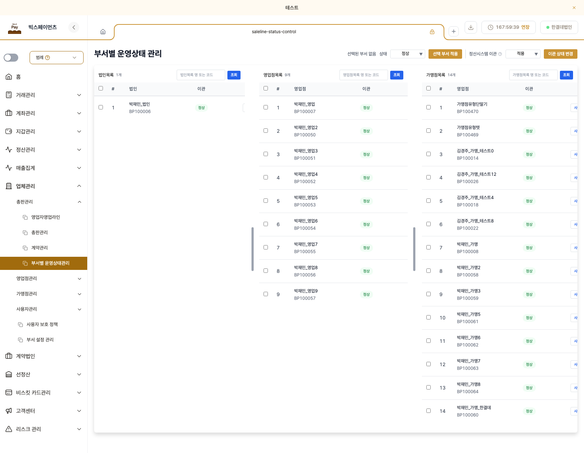The width and height of the screenshot is (584, 453).
Task: Click the 이관 상태 변경 button
Action: pos(561,54)
